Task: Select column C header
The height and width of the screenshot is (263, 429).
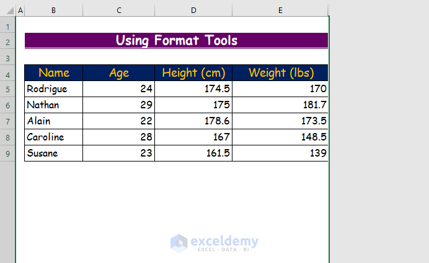Action: [118, 11]
